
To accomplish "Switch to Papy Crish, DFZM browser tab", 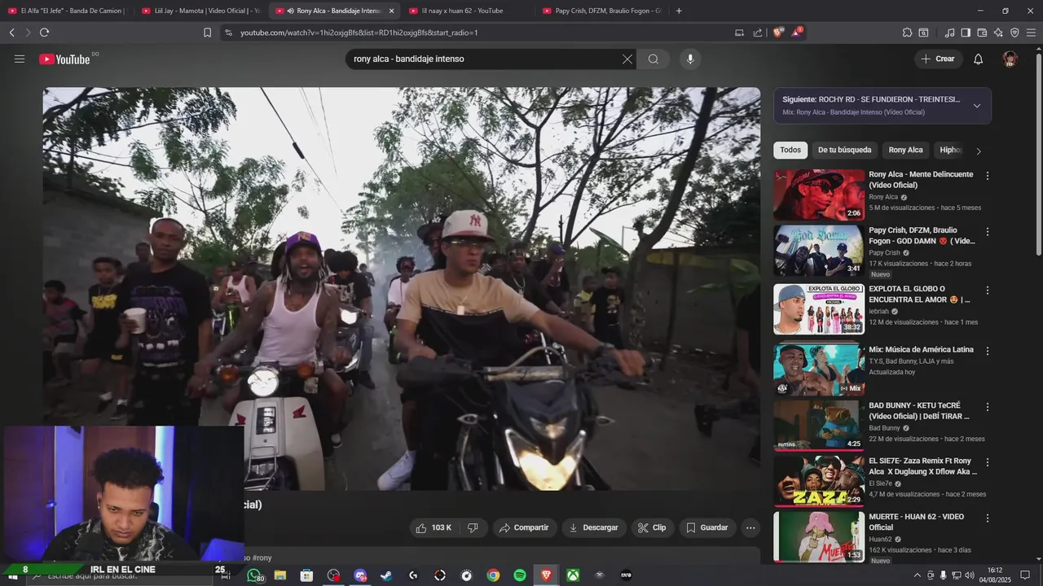I will [601, 11].
